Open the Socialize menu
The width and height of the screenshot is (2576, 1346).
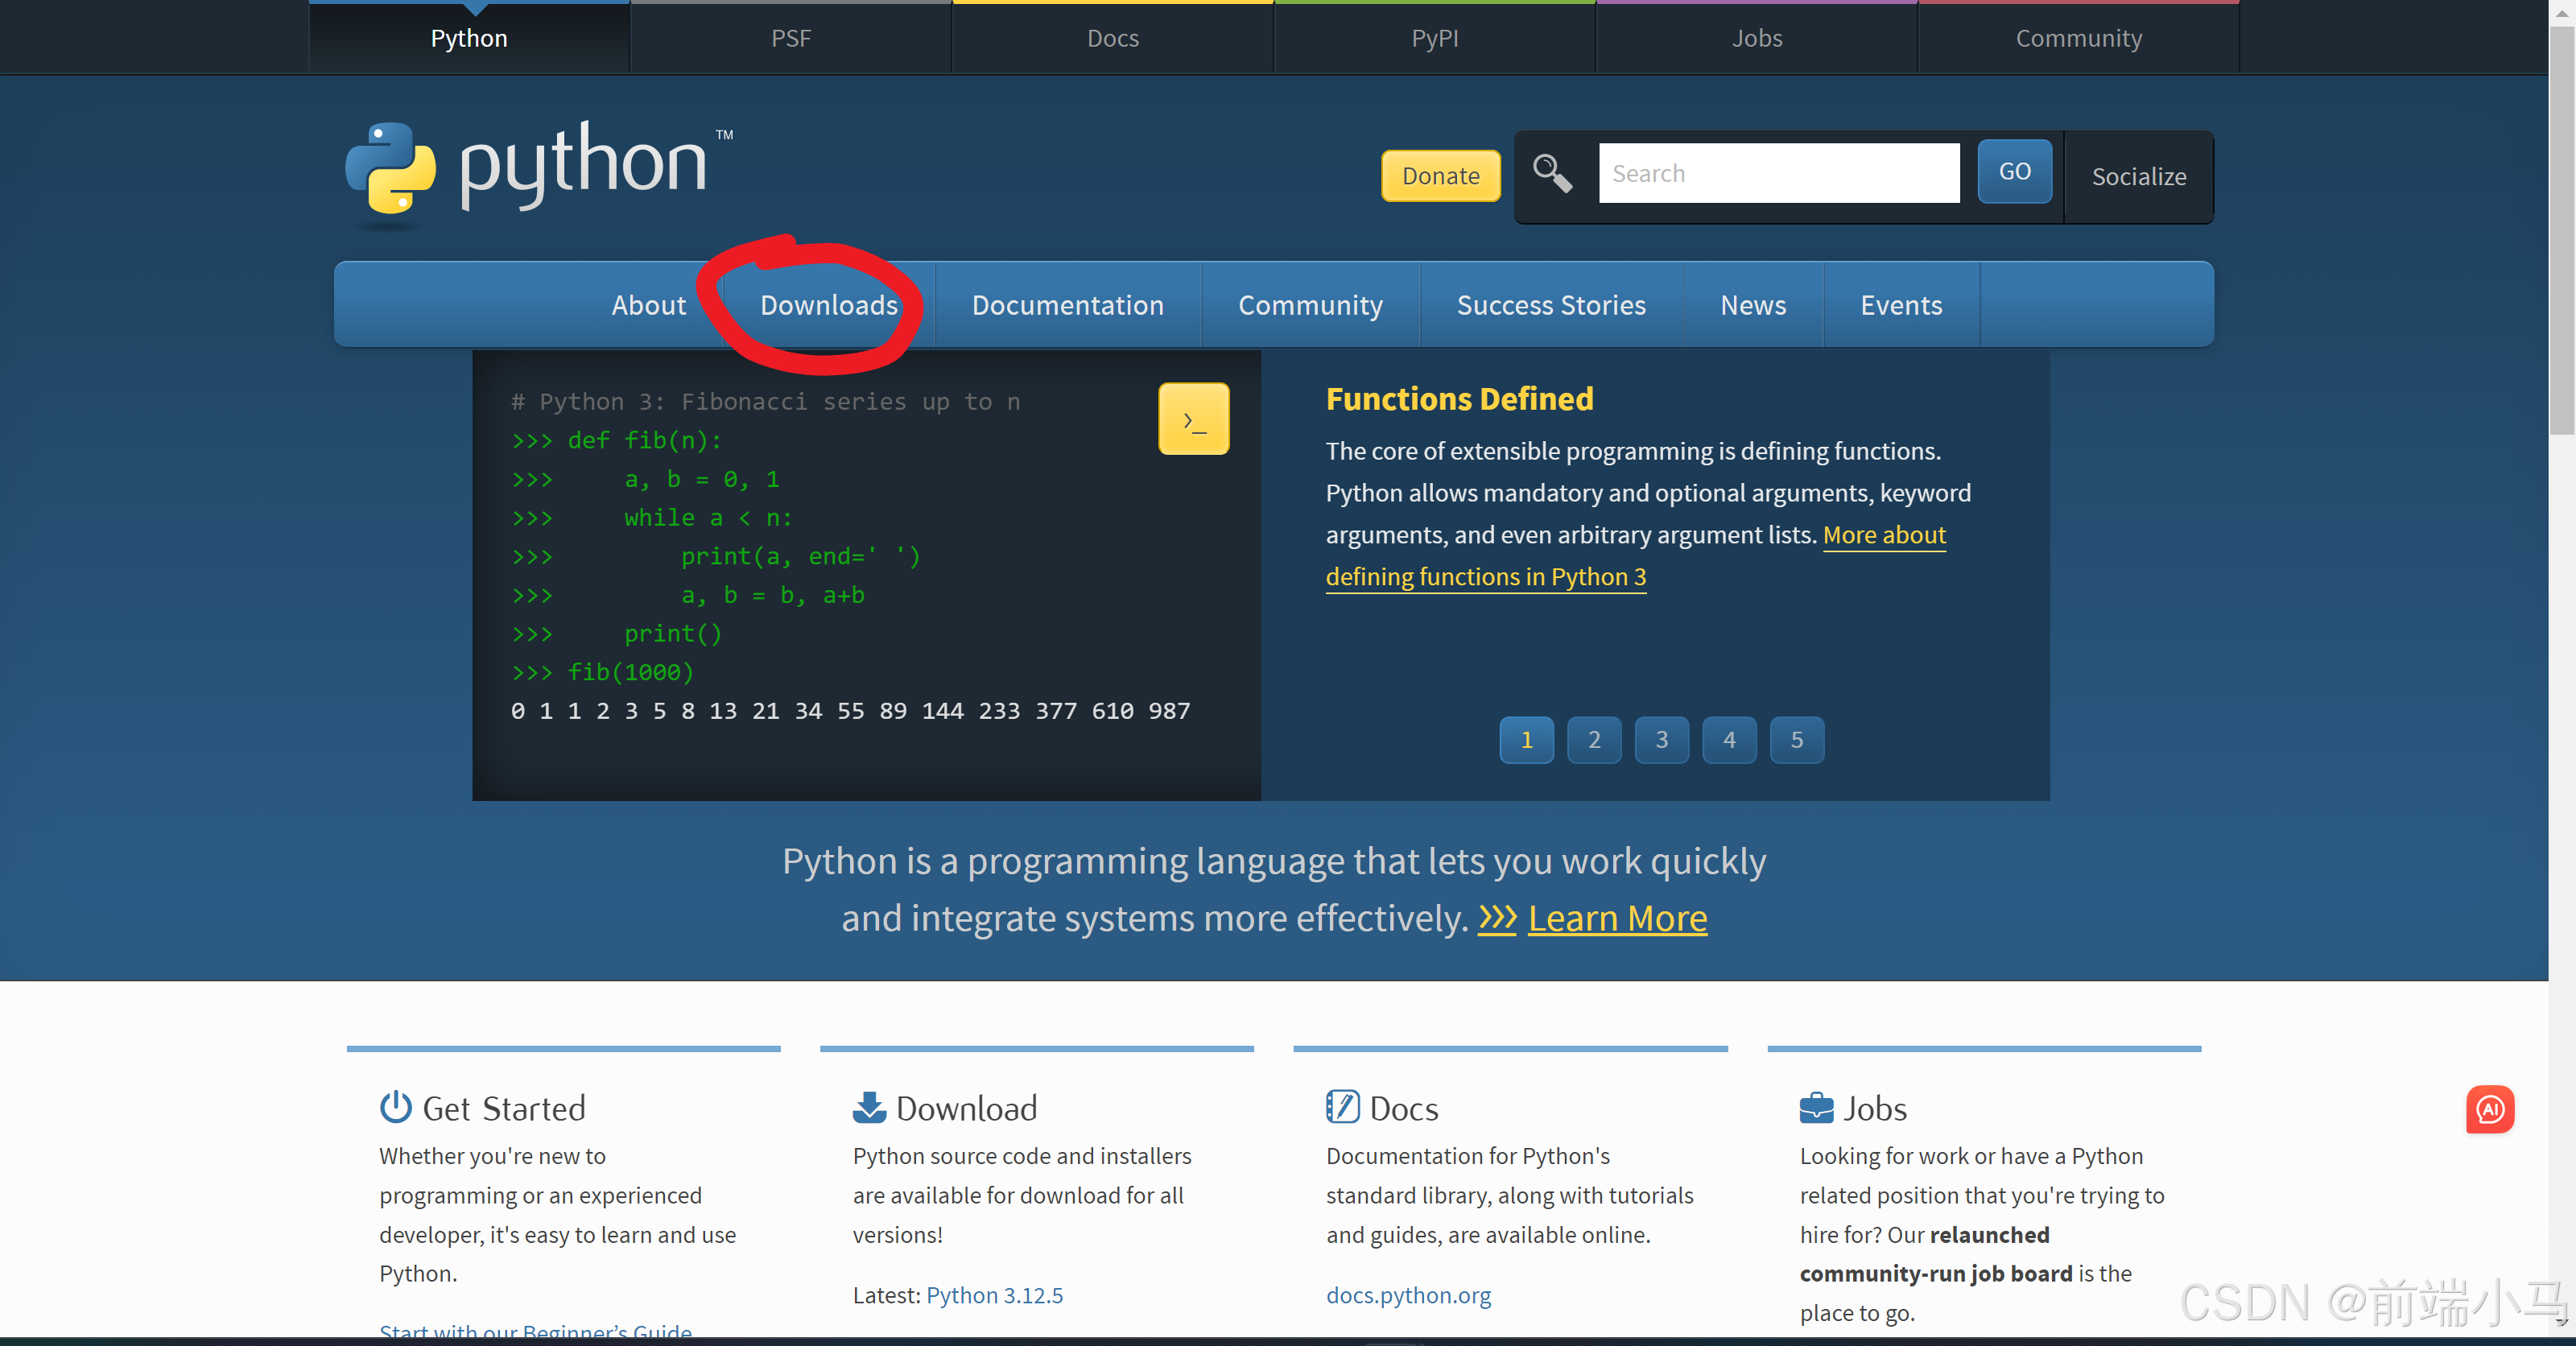click(2139, 177)
